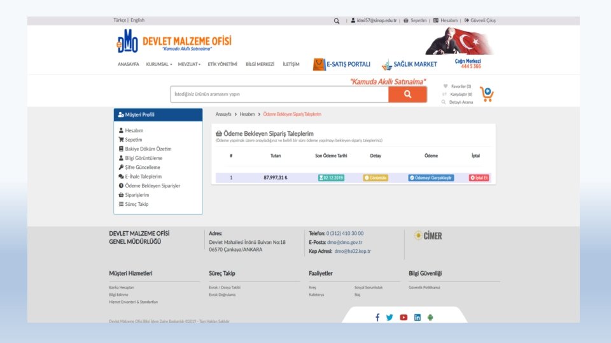
Task: Open Evrak / Dosya Takibi footer link
Action: [225, 287]
